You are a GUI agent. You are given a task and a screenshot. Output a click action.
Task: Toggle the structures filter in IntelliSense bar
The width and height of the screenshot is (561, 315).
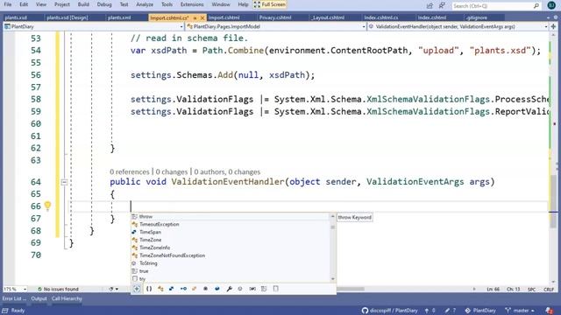(x=172, y=289)
